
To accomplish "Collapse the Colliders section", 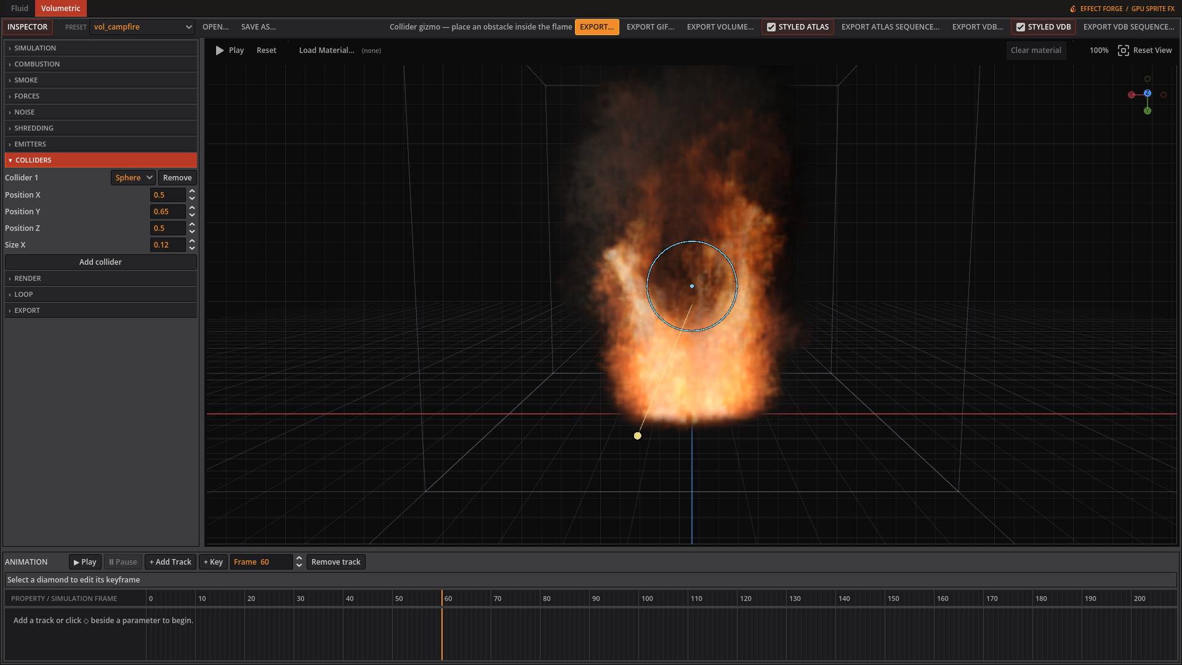I will click(x=101, y=160).
